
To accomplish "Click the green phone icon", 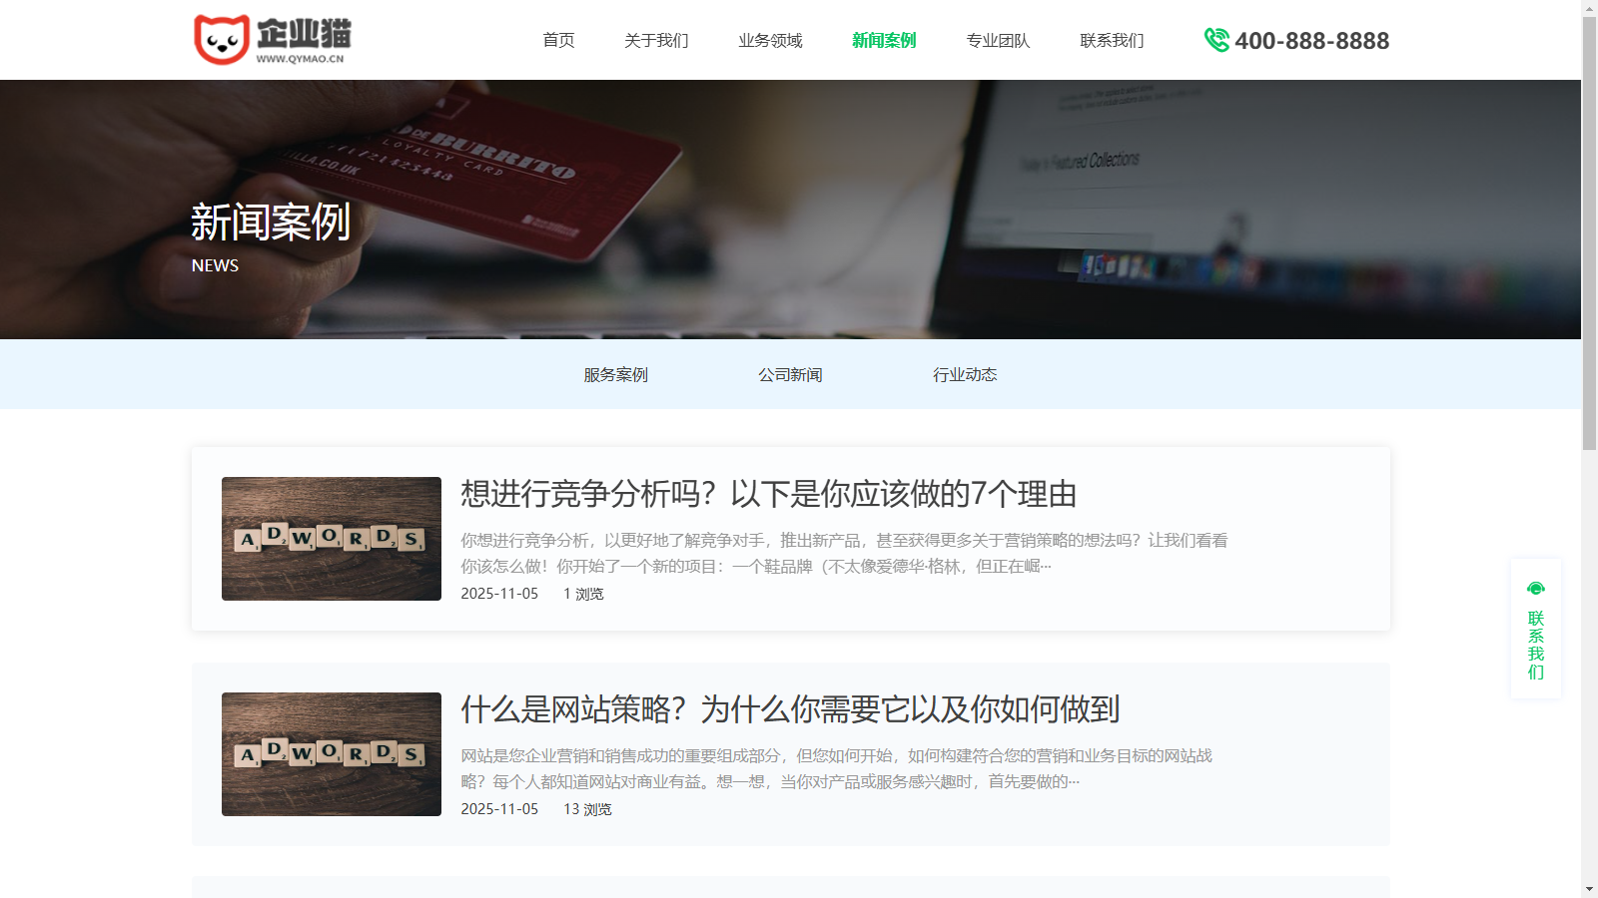I will click(1216, 40).
